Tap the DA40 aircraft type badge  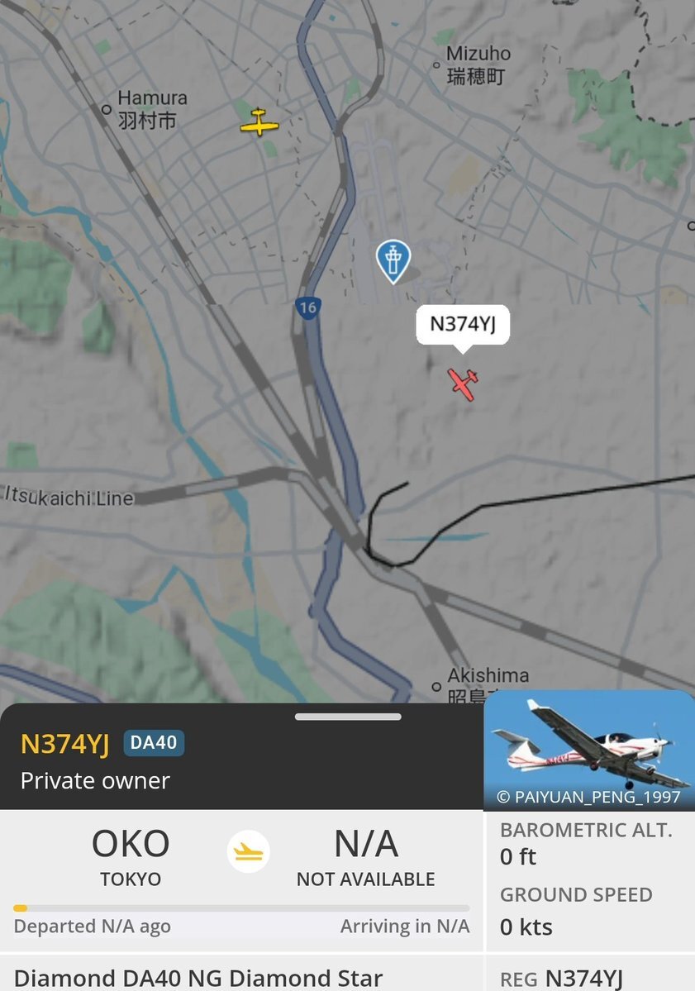154,742
